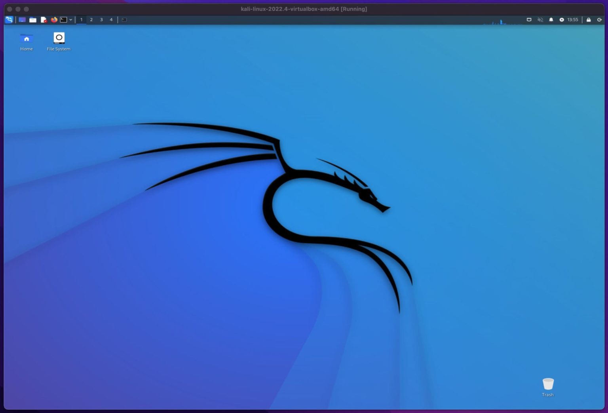Click the network connection tray icon
The height and width of the screenshot is (413, 608).
529,20
